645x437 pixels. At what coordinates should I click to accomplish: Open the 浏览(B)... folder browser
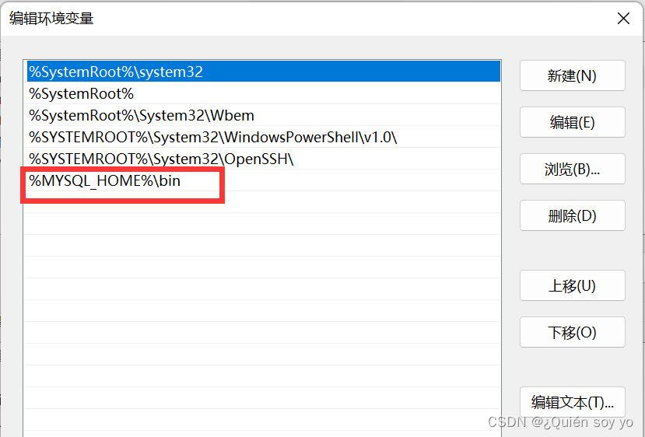(x=572, y=169)
